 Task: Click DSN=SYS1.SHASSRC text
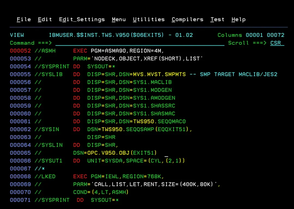pyautogui.click(x=147, y=106)
